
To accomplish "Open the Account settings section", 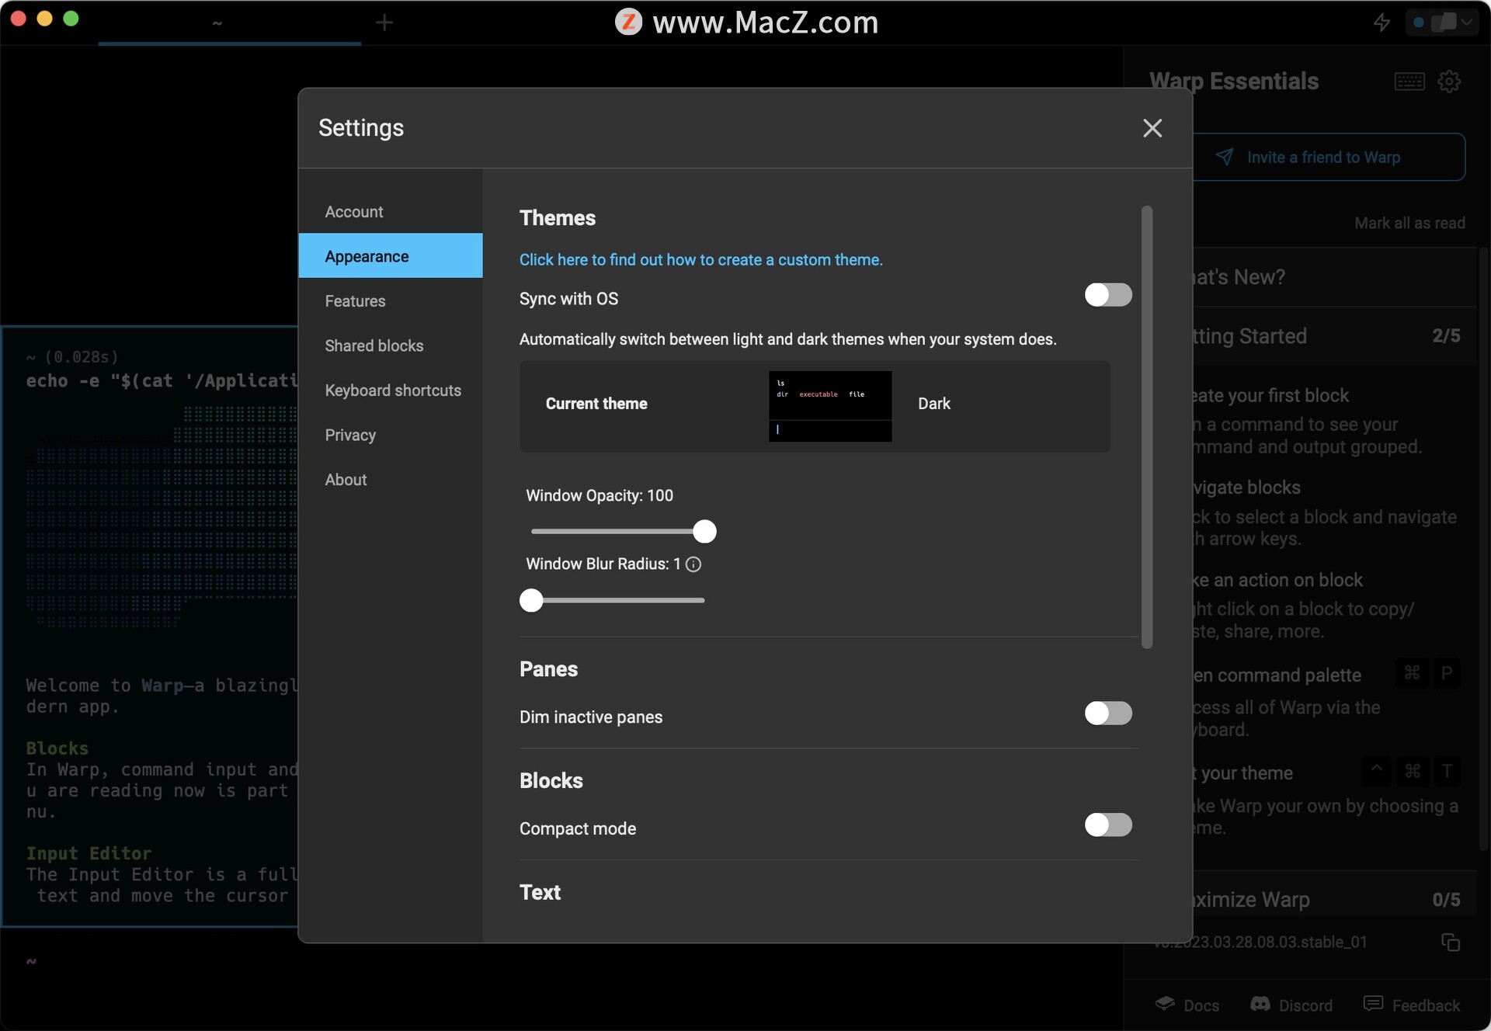I will click(391, 211).
